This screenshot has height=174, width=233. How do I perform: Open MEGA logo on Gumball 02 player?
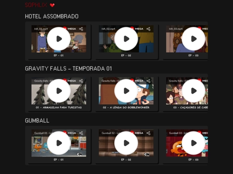pos(137,133)
